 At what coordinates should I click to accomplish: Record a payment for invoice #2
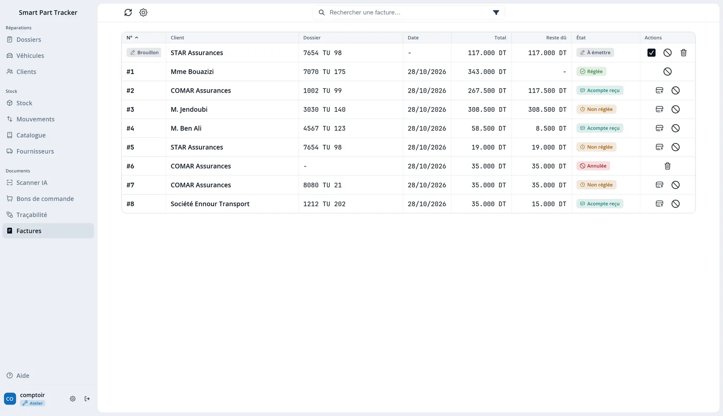coord(659,90)
